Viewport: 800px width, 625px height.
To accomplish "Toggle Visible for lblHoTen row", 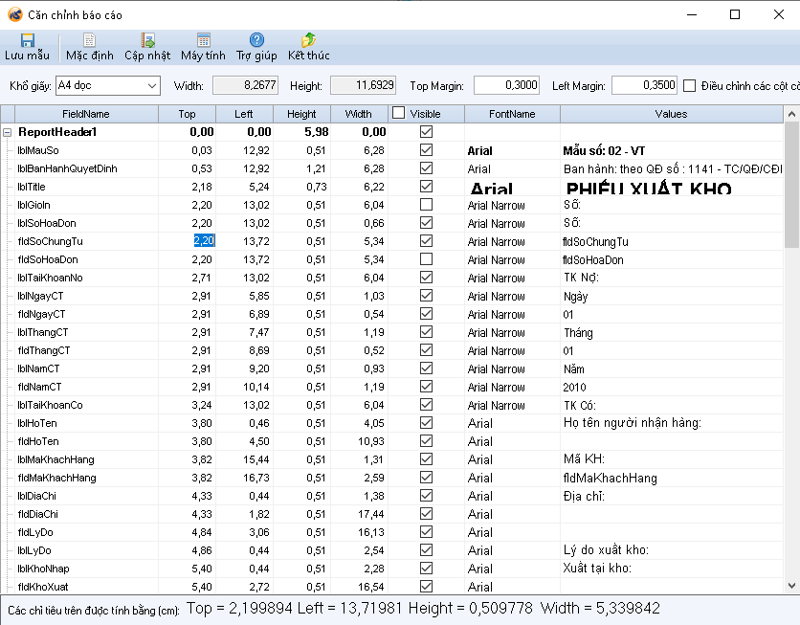I will (x=426, y=423).
